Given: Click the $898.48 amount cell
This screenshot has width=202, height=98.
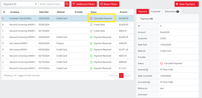Looking at the screenshot, I should click(x=123, y=62).
